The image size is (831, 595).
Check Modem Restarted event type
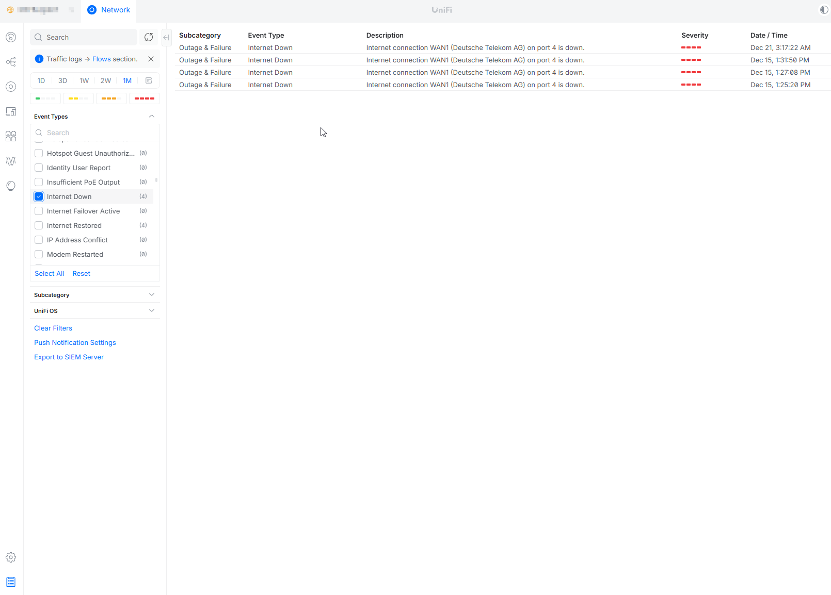pyautogui.click(x=39, y=254)
